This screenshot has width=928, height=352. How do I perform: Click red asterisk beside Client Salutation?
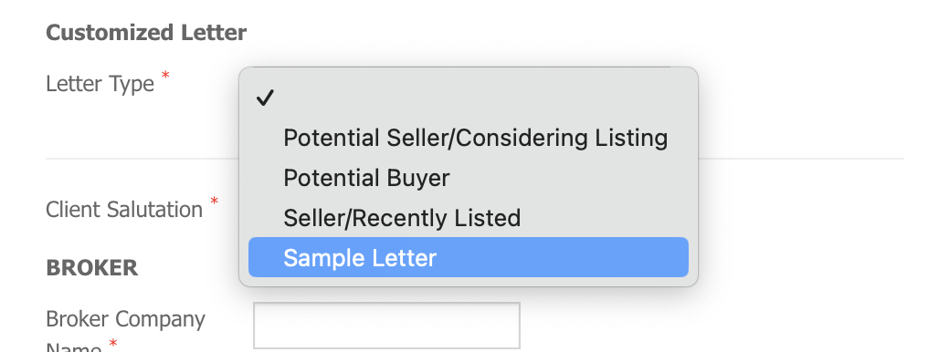(x=215, y=202)
